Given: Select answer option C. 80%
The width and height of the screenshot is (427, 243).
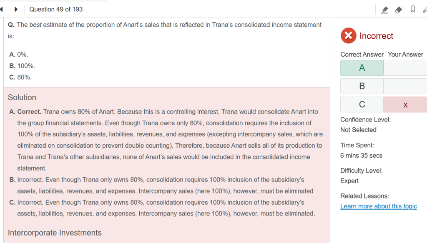Looking at the screenshot, I should (20, 77).
